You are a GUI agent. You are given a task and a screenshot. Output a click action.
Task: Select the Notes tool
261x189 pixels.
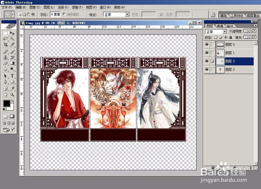[5, 89]
